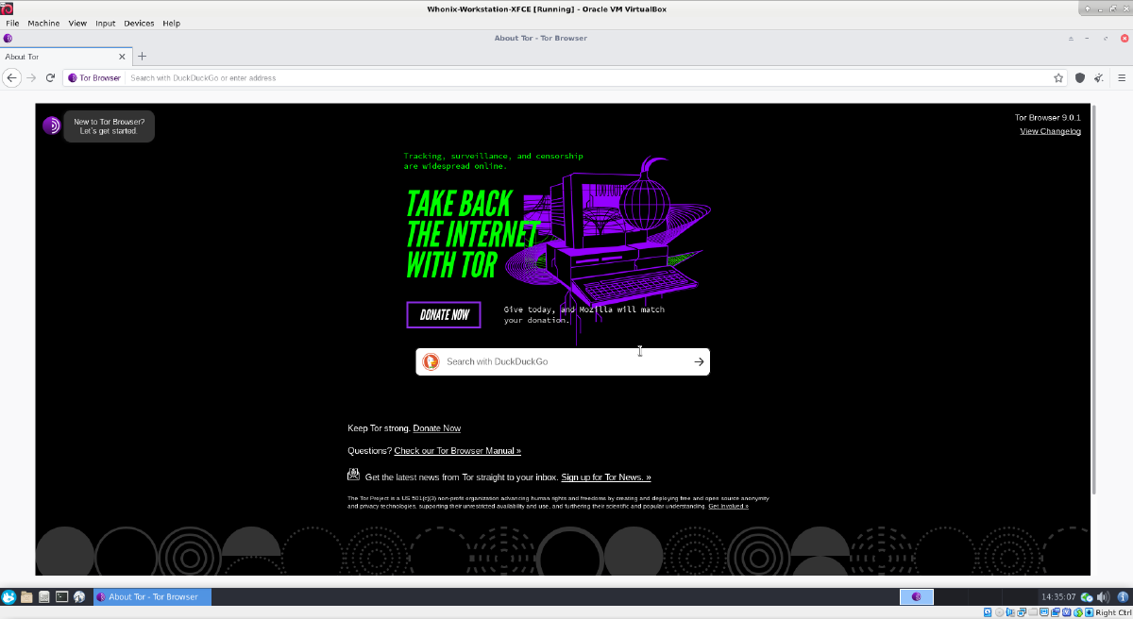Open the View menu
The height and width of the screenshot is (619, 1133).
(77, 23)
